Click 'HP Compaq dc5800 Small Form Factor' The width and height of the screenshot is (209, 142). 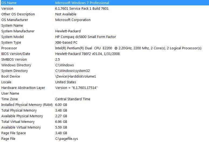85,37
